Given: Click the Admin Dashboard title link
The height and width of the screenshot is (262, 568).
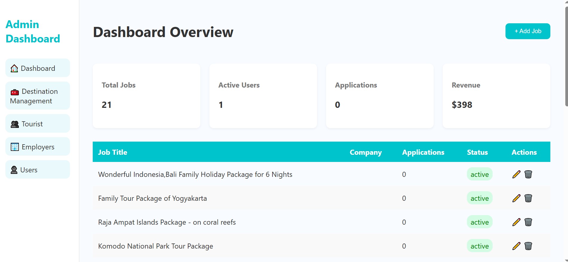Looking at the screenshot, I should pos(33,31).
